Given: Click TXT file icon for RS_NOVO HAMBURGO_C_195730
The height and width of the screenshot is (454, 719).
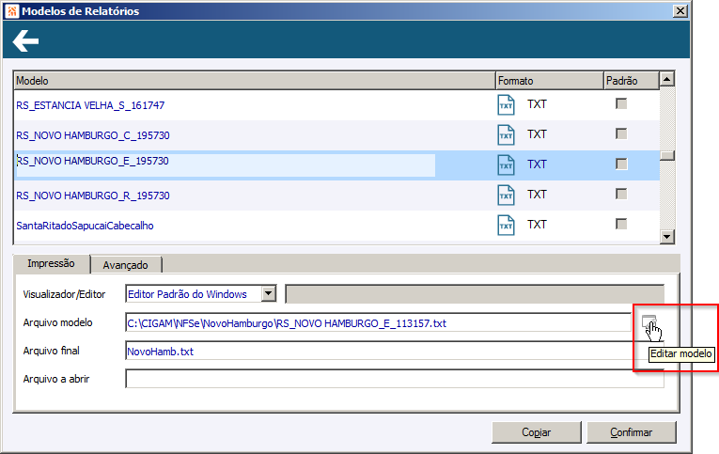Looking at the screenshot, I should point(506,134).
